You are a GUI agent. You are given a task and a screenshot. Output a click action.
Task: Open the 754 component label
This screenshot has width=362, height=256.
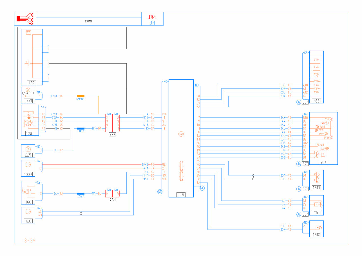click(323, 162)
